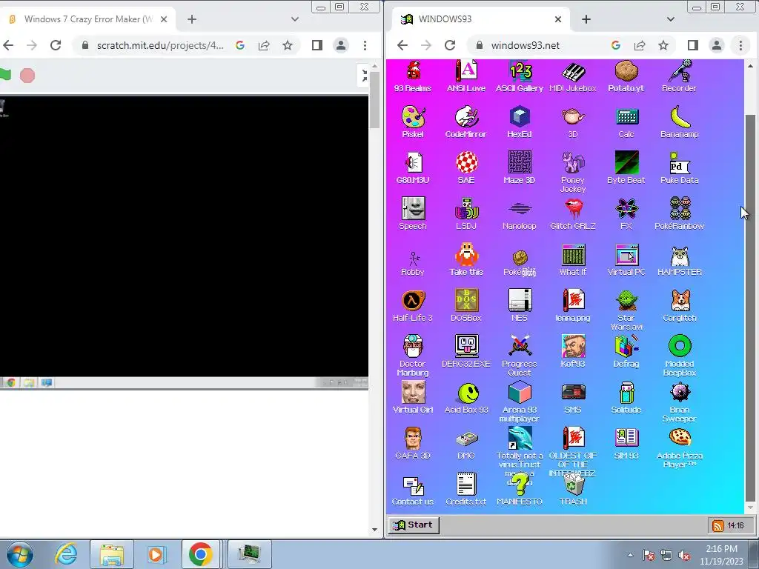Select the WINDOWS93 browser tab
The width and height of the screenshot is (759, 569).
(481, 19)
